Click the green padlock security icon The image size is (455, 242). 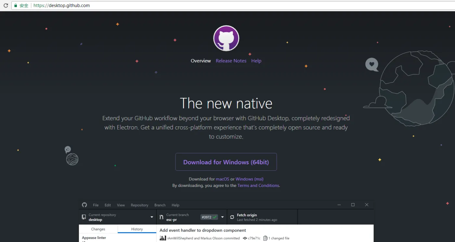16,6
